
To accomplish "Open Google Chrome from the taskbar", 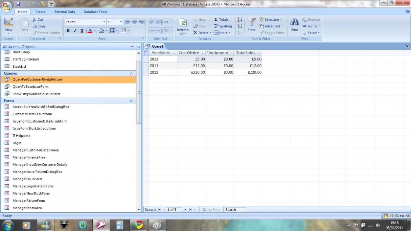I will click(x=139, y=225).
